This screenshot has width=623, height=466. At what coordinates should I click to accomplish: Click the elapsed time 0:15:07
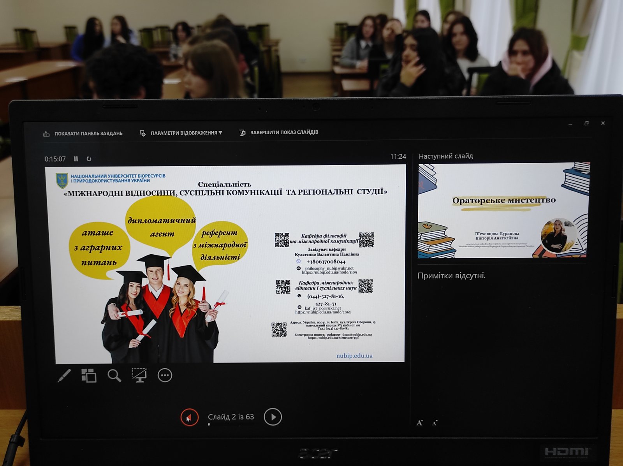[x=55, y=159]
